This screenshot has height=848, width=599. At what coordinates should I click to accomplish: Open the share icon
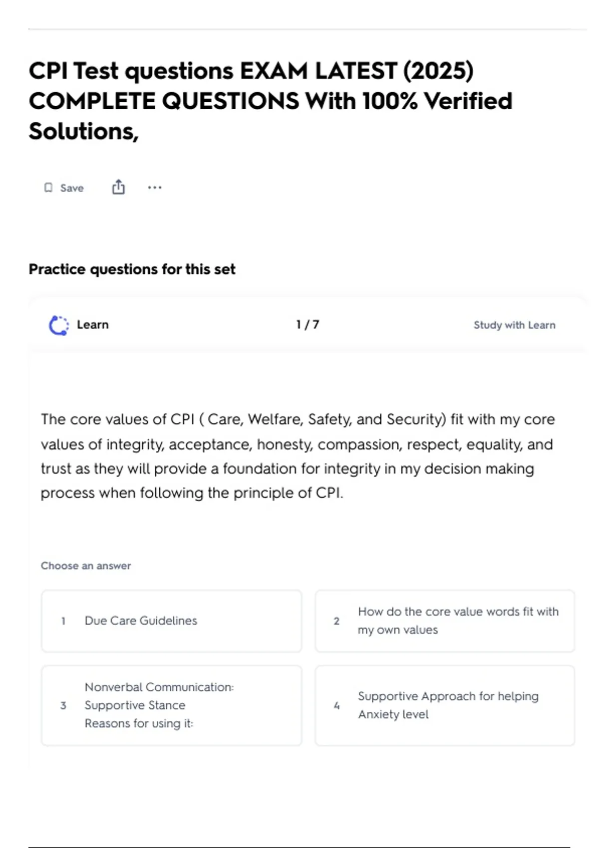(x=118, y=187)
